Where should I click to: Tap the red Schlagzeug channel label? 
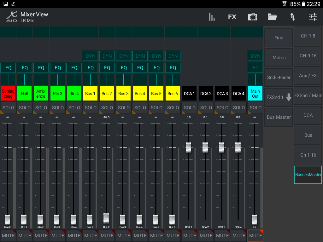coord(8,94)
